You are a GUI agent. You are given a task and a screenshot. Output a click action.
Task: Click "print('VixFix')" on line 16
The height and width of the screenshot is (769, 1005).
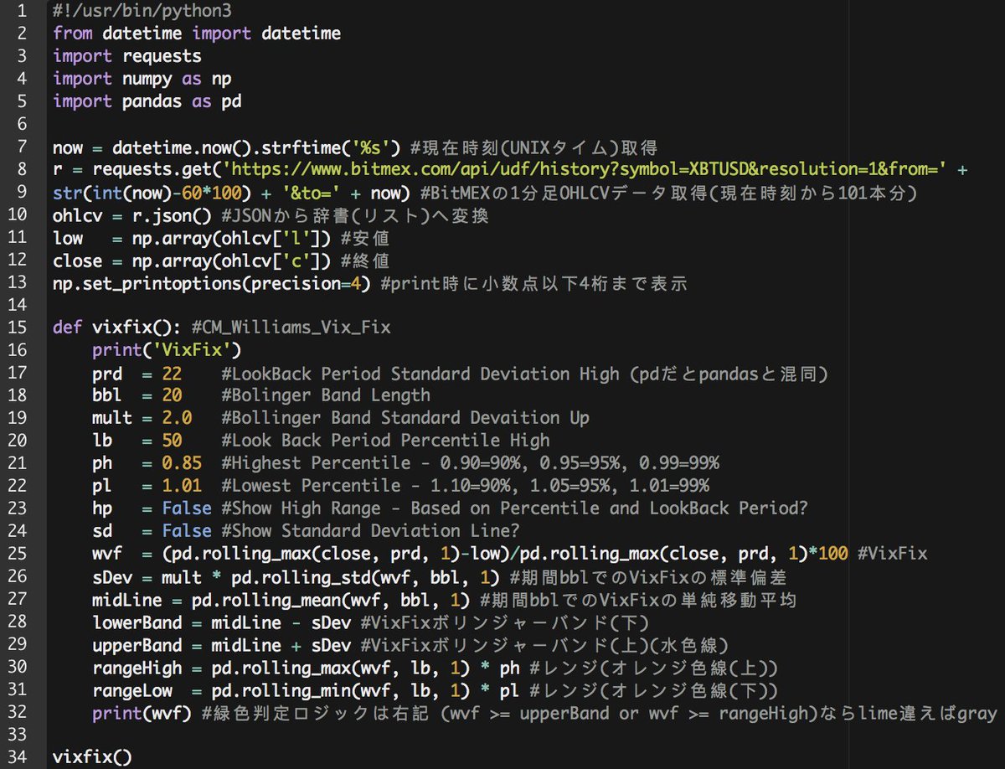coord(167,350)
